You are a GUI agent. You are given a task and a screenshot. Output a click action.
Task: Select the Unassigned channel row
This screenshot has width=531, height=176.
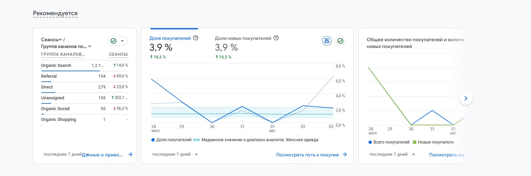[84, 98]
